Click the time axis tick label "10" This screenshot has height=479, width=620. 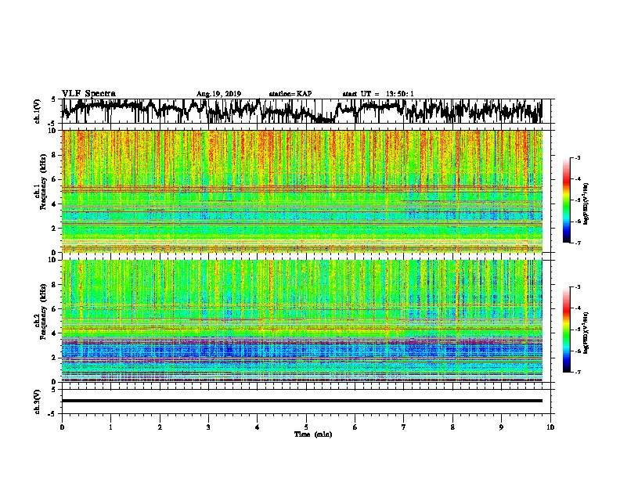(550, 427)
